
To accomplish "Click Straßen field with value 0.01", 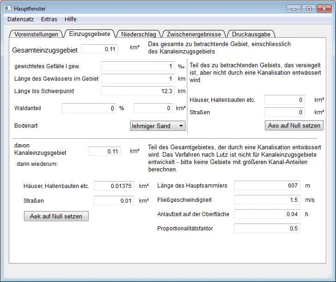I will (114, 201).
